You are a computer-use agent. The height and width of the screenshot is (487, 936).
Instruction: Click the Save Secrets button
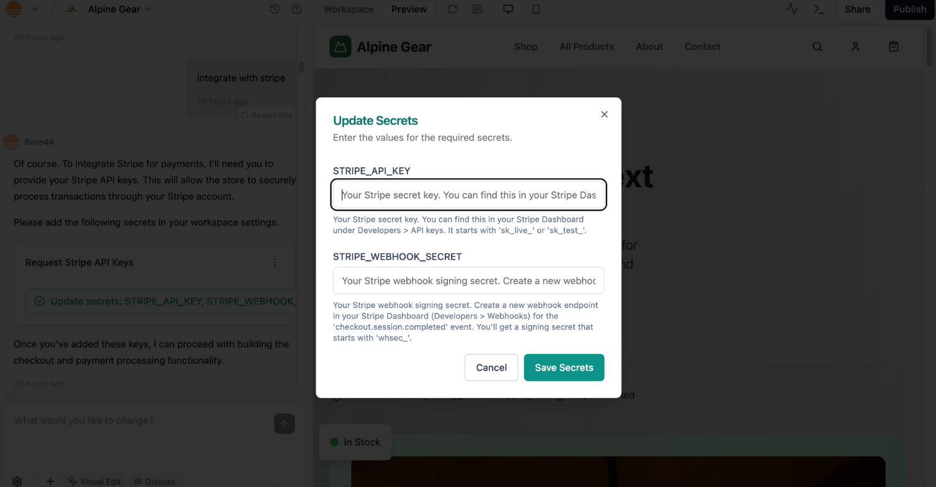[564, 367]
